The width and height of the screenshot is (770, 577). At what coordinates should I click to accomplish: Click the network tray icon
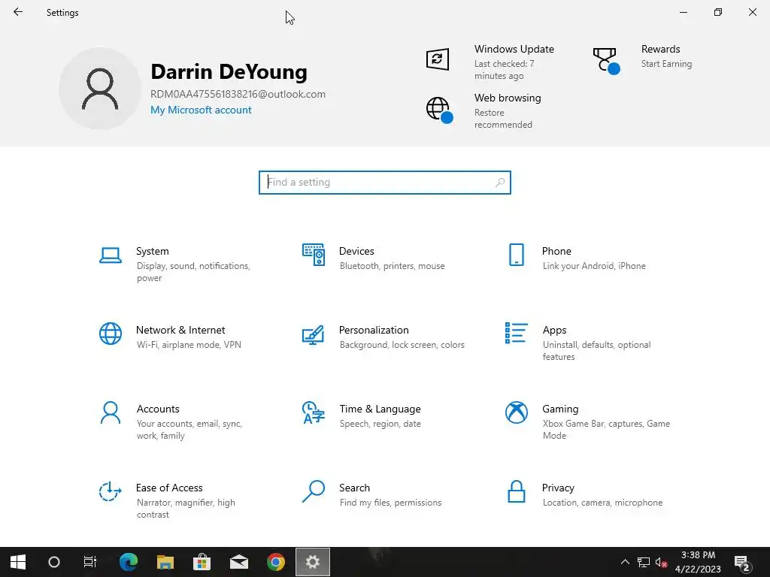[644, 562]
